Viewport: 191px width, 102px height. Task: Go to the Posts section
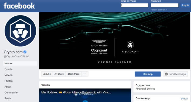(8, 98)
